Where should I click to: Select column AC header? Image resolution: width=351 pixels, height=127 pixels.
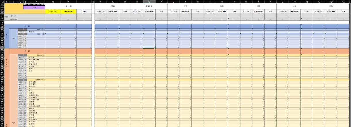tap(319, 1)
